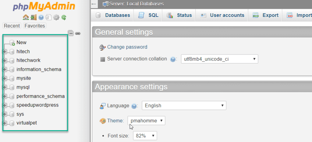Click the performance_schema database cylinder icon

[12, 97]
